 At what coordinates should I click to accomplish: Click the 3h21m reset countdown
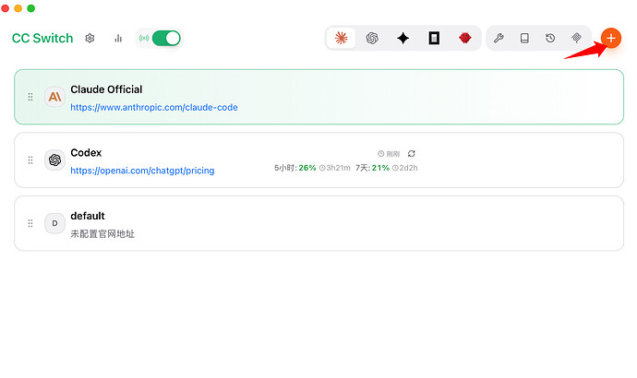[335, 168]
